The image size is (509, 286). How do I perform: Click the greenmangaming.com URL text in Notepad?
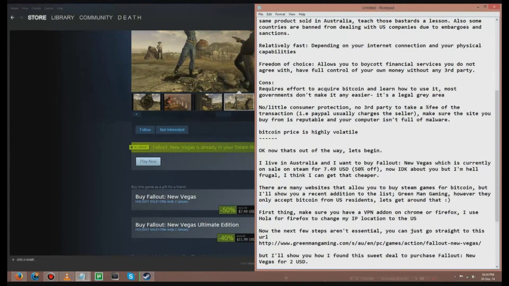tap(370, 243)
